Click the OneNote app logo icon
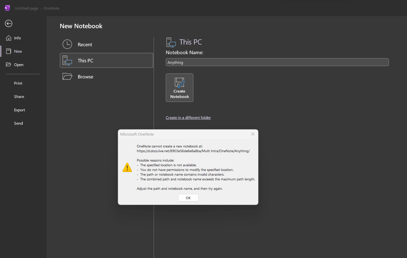Image resolution: width=407 pixels, height=258 pixels. coord(7,8)
